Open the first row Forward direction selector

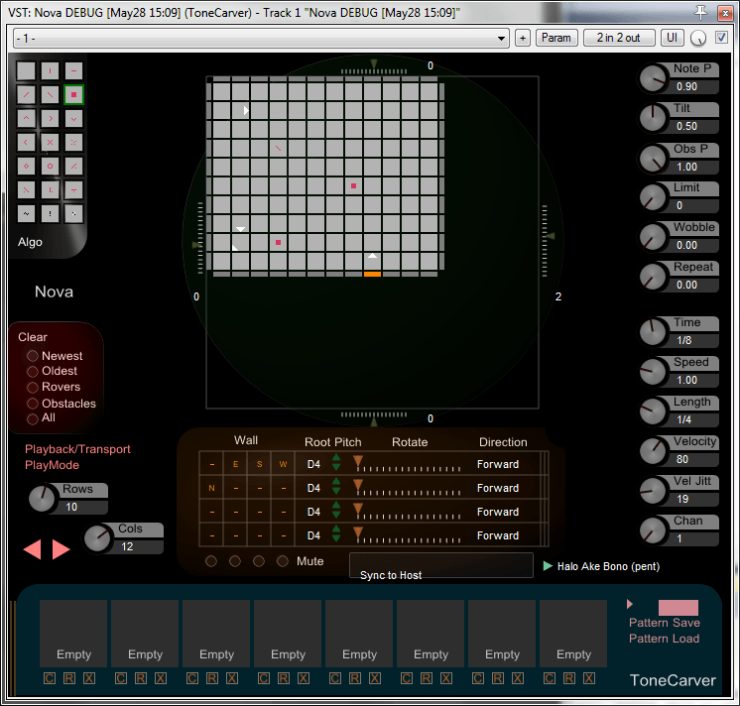pos(498,464)
